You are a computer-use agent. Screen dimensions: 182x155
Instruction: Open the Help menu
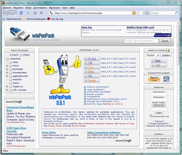[x=72, y=8]
